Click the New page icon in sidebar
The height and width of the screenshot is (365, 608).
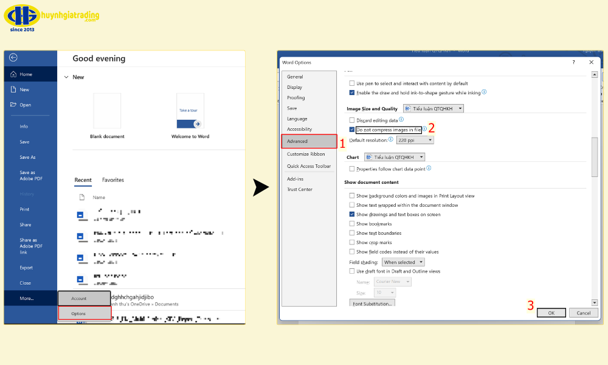pos(13,89)
